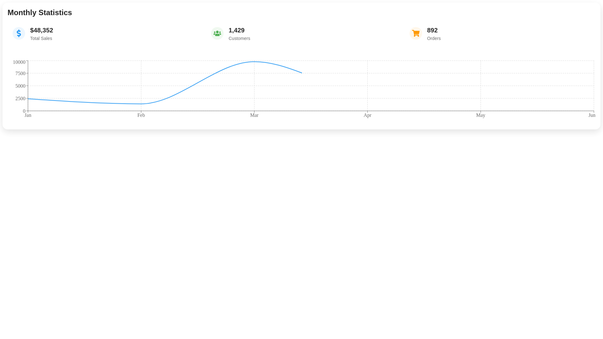603x339 pixels.
Task: Click the blue line peak at March
Action: [254, 62]
